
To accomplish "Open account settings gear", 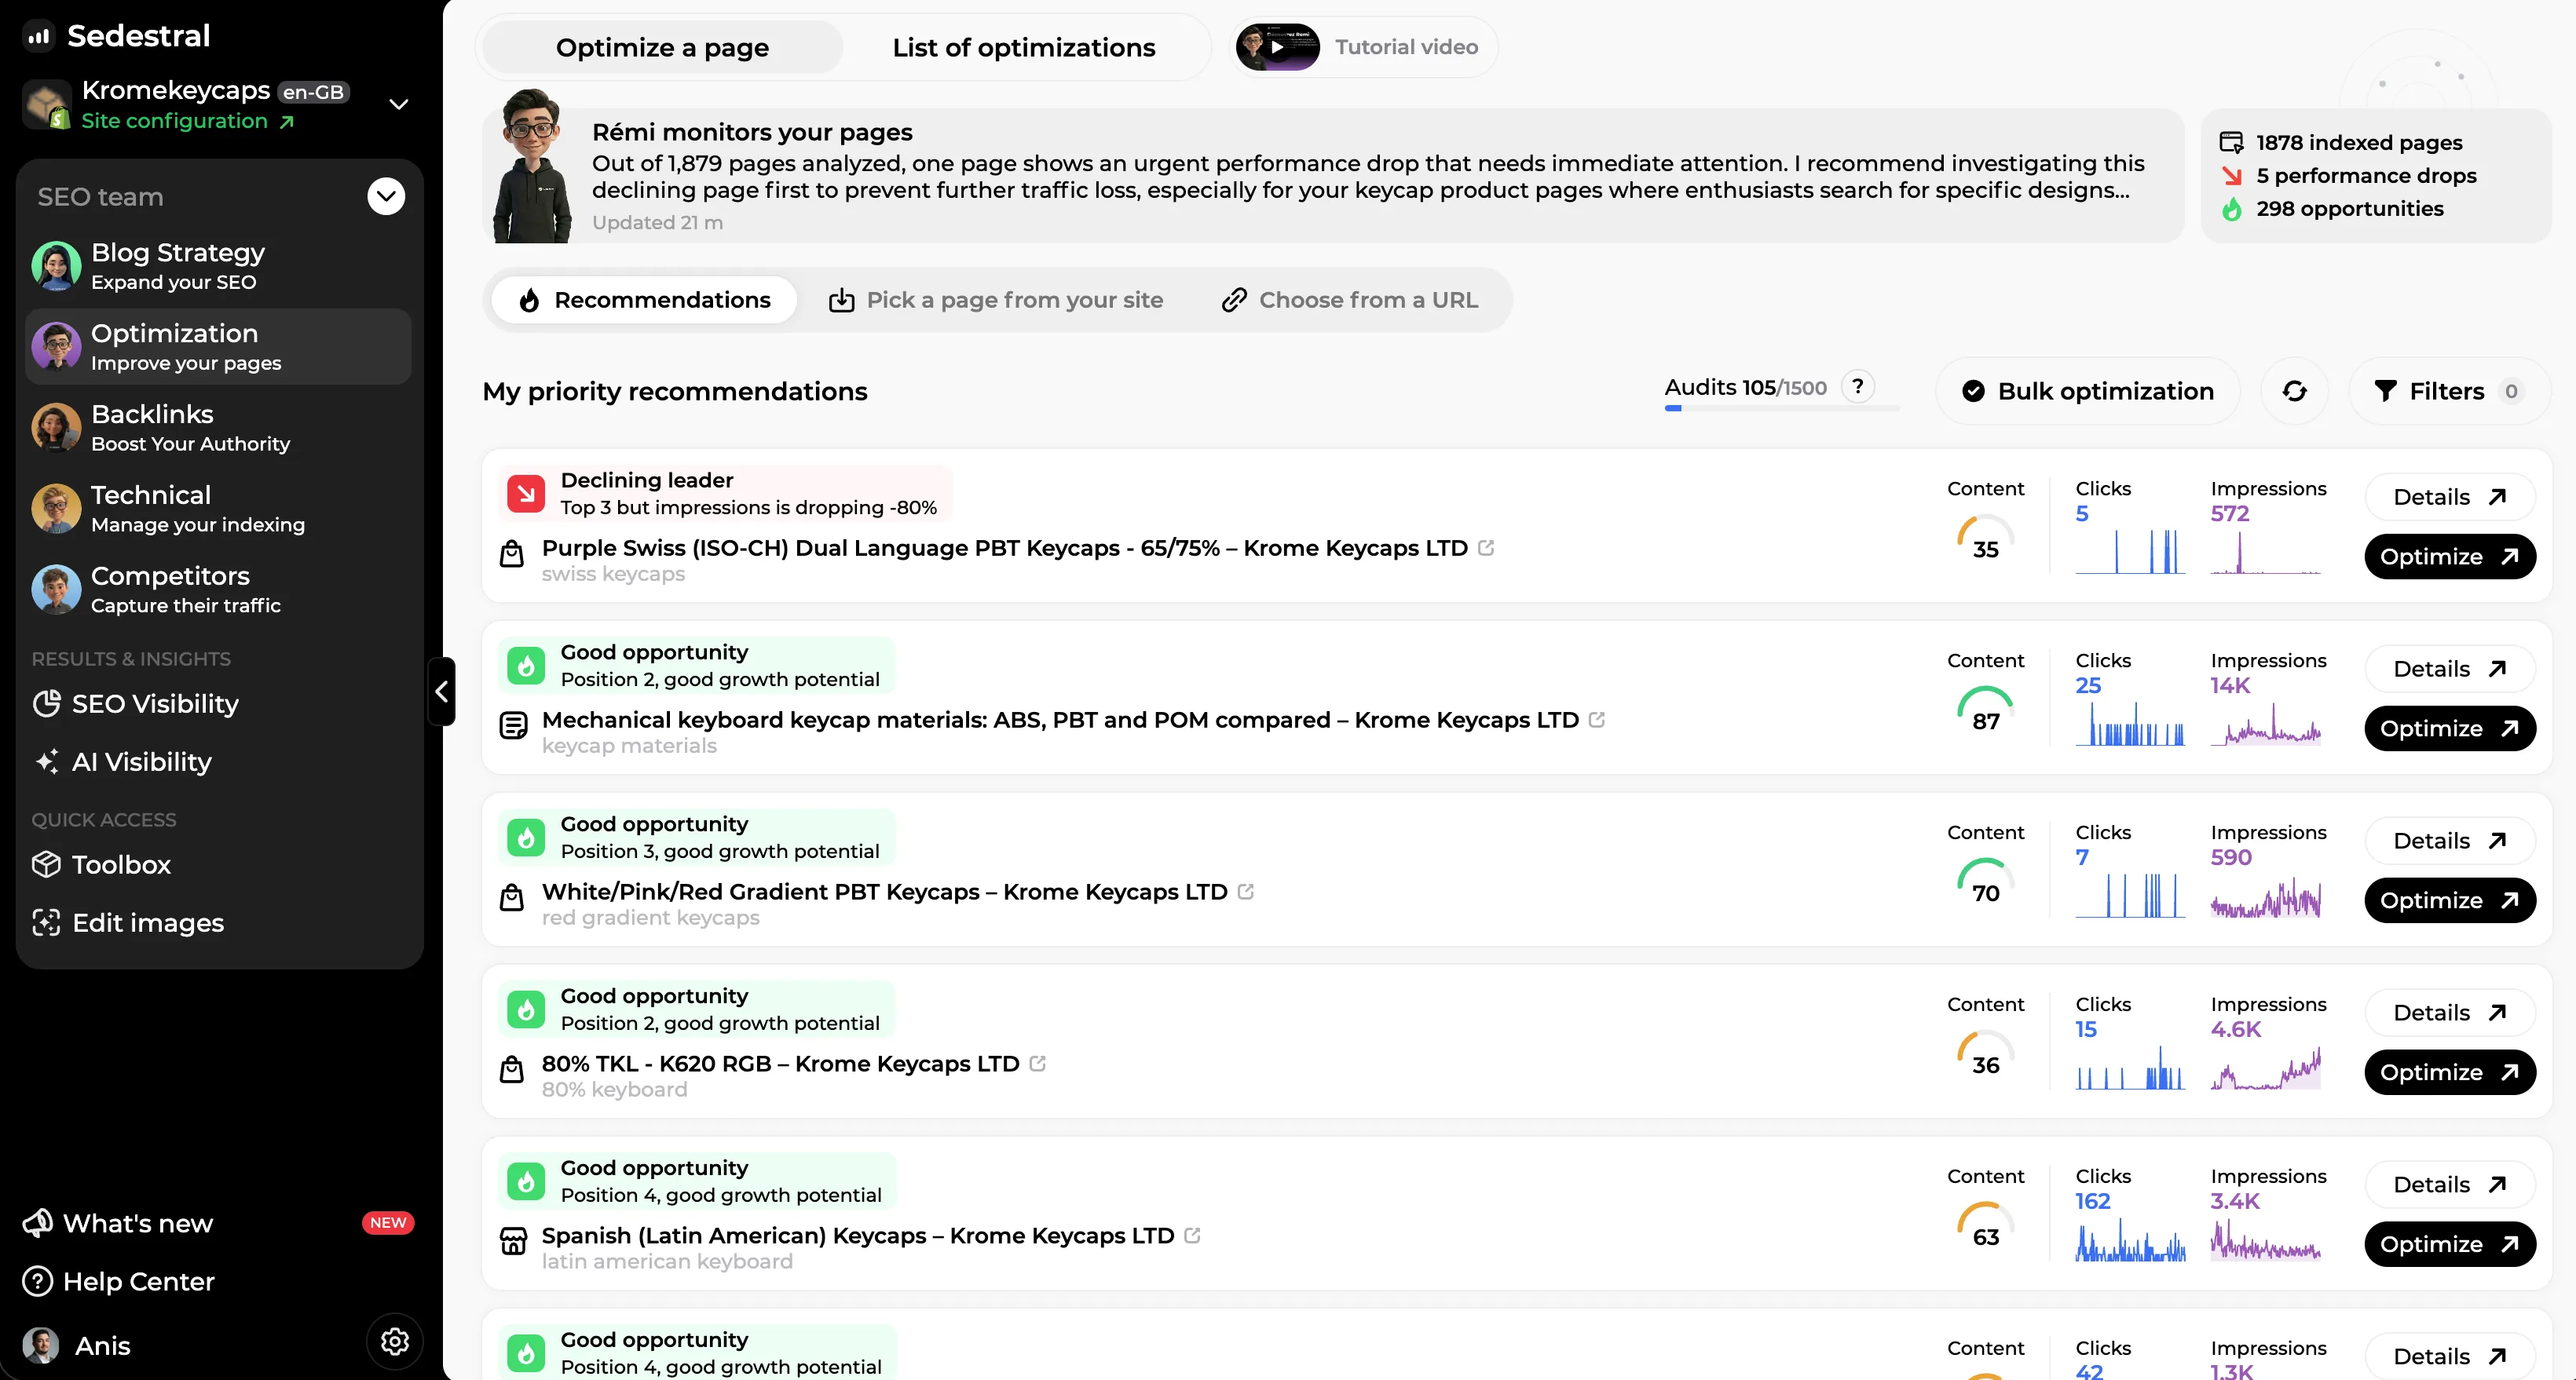I will (394, 1341).
